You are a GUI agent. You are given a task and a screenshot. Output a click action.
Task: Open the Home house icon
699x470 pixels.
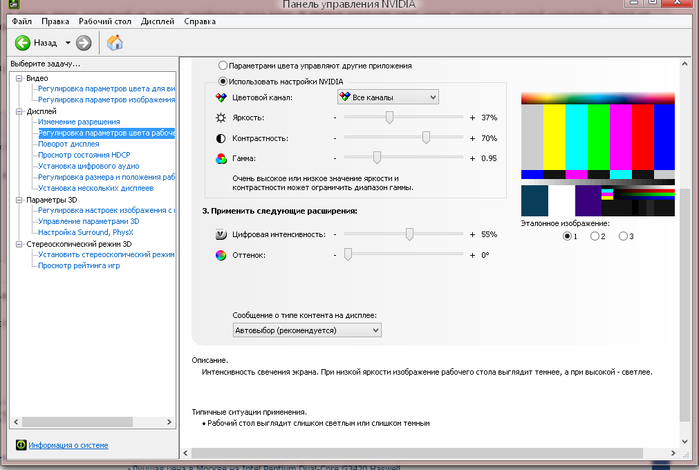click(115, 43)
